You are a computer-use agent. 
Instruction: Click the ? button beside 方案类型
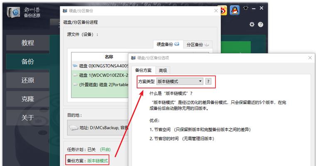(208, 81)
